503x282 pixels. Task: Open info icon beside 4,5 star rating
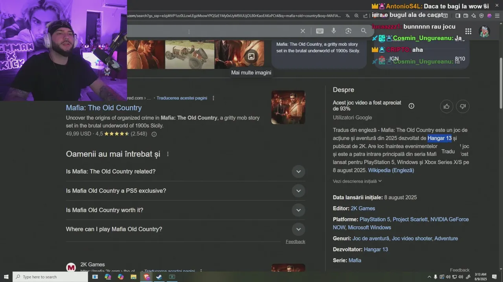pos(154,134)
